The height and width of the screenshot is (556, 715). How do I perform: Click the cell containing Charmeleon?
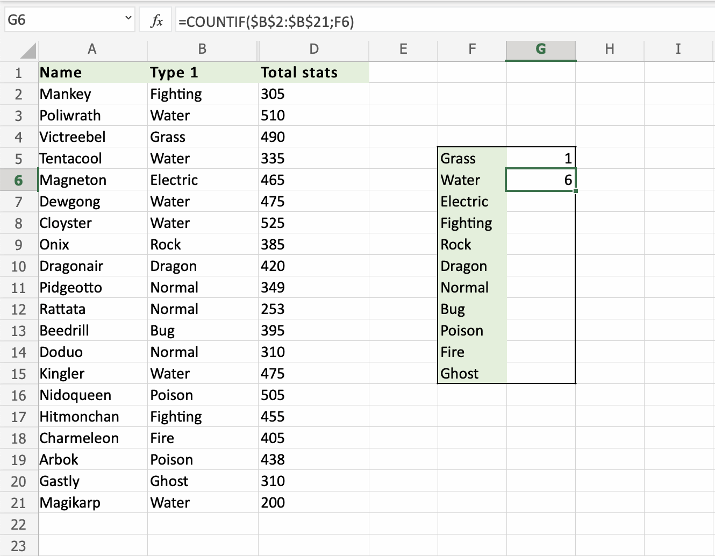click(x=92, y=438)
